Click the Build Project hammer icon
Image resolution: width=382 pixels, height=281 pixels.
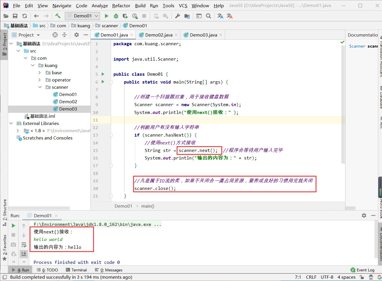point(58,16)
